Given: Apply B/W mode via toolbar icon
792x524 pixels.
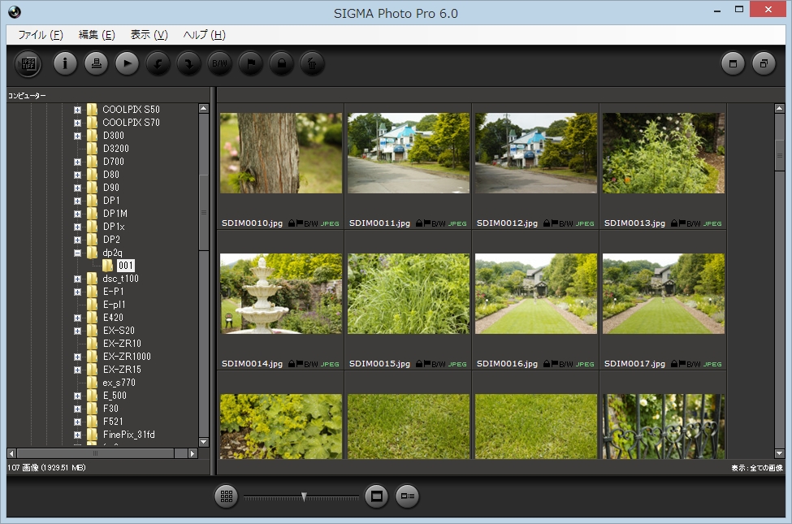Looking at the screenshot, I should [x=219, y=64].
